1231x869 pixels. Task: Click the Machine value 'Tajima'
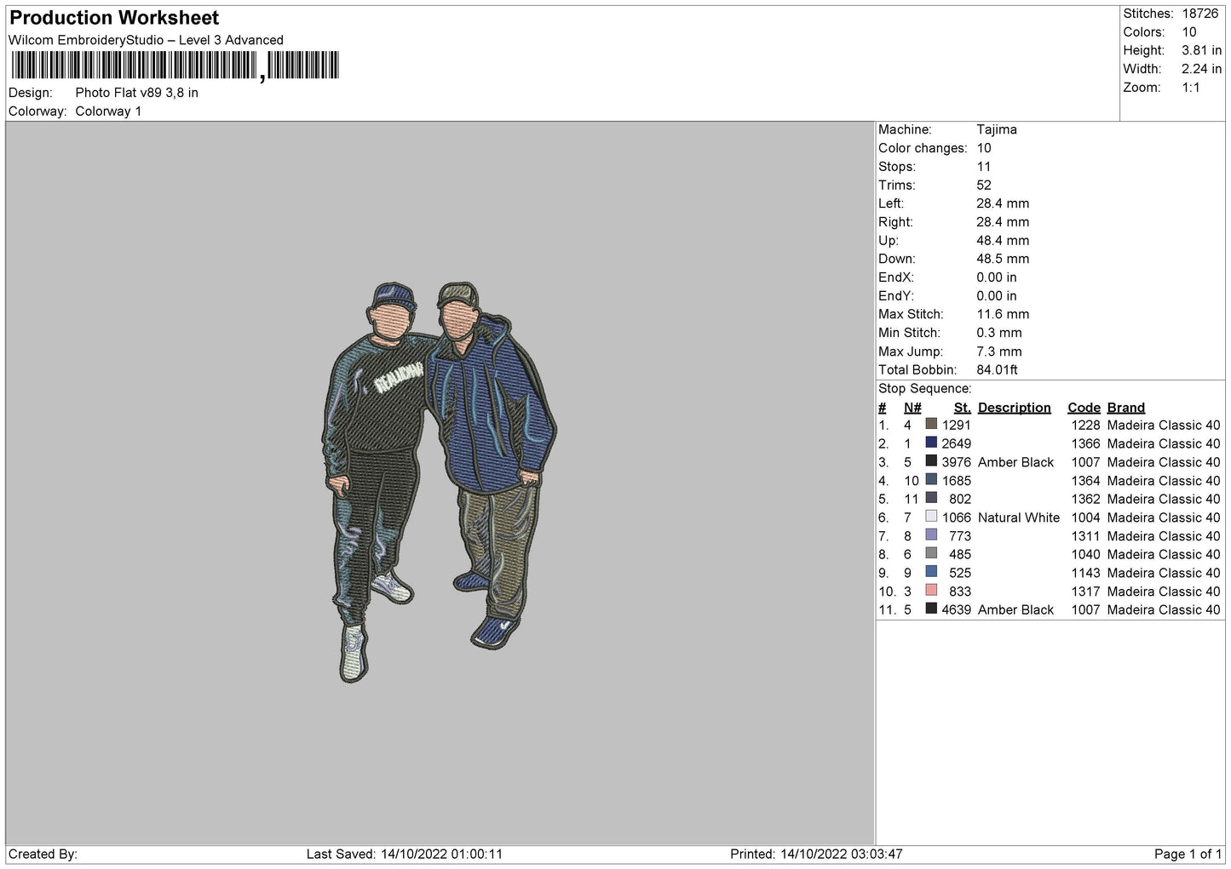click(997, 129)
